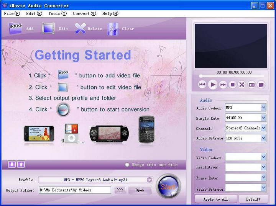The image size is (276, 206).
Task: Click the BlackBerry phone thumbnail
Action: point(146,129)
